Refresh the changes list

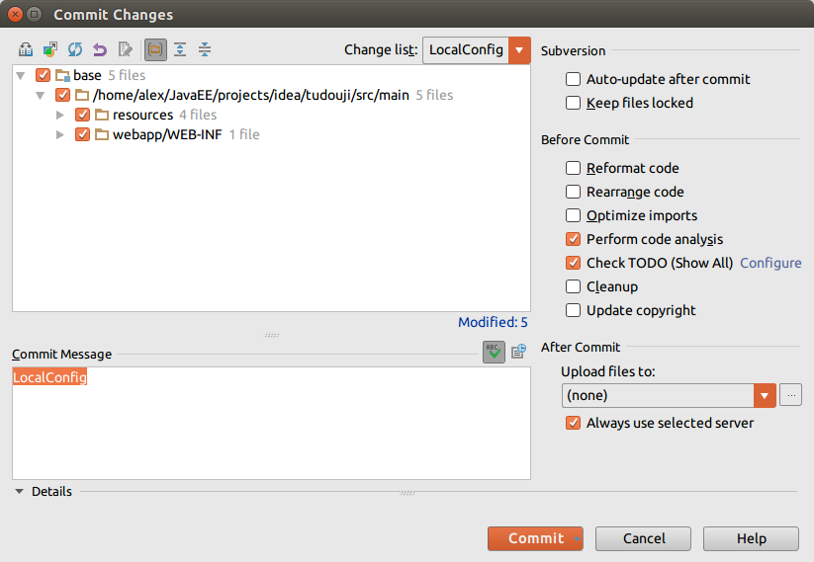(x=75, y=49)
